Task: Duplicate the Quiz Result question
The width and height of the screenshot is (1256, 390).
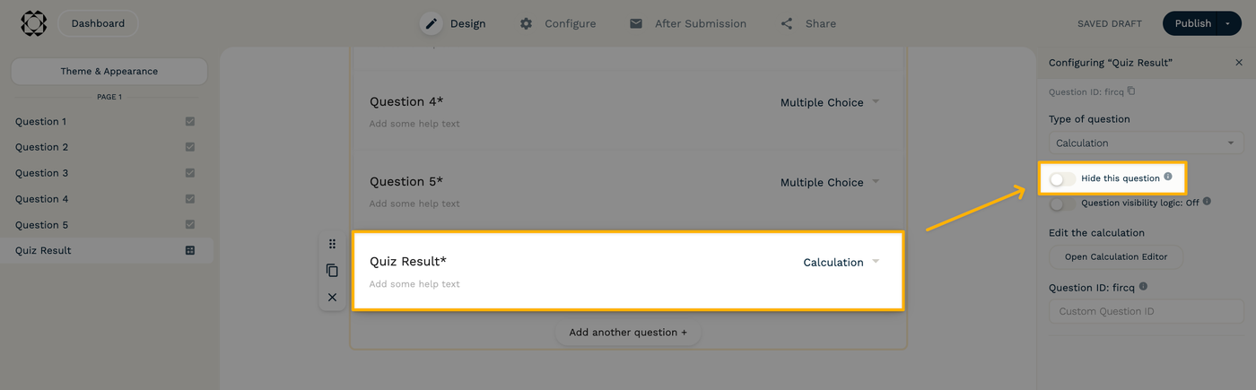Action: pos(332,270)
